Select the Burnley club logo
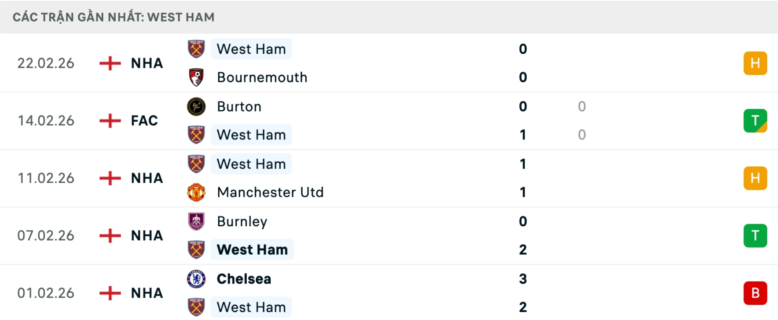 196,221
